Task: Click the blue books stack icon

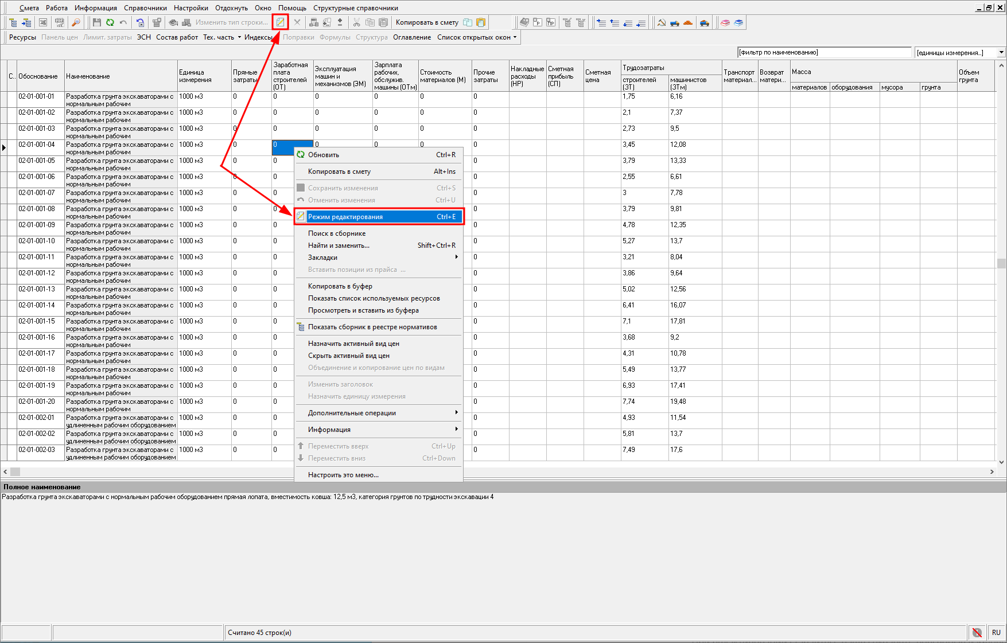Action: pos(738,22)
